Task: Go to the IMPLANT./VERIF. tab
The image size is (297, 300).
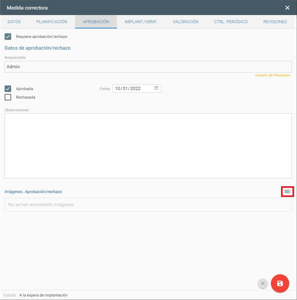Action: click(141, 22)
